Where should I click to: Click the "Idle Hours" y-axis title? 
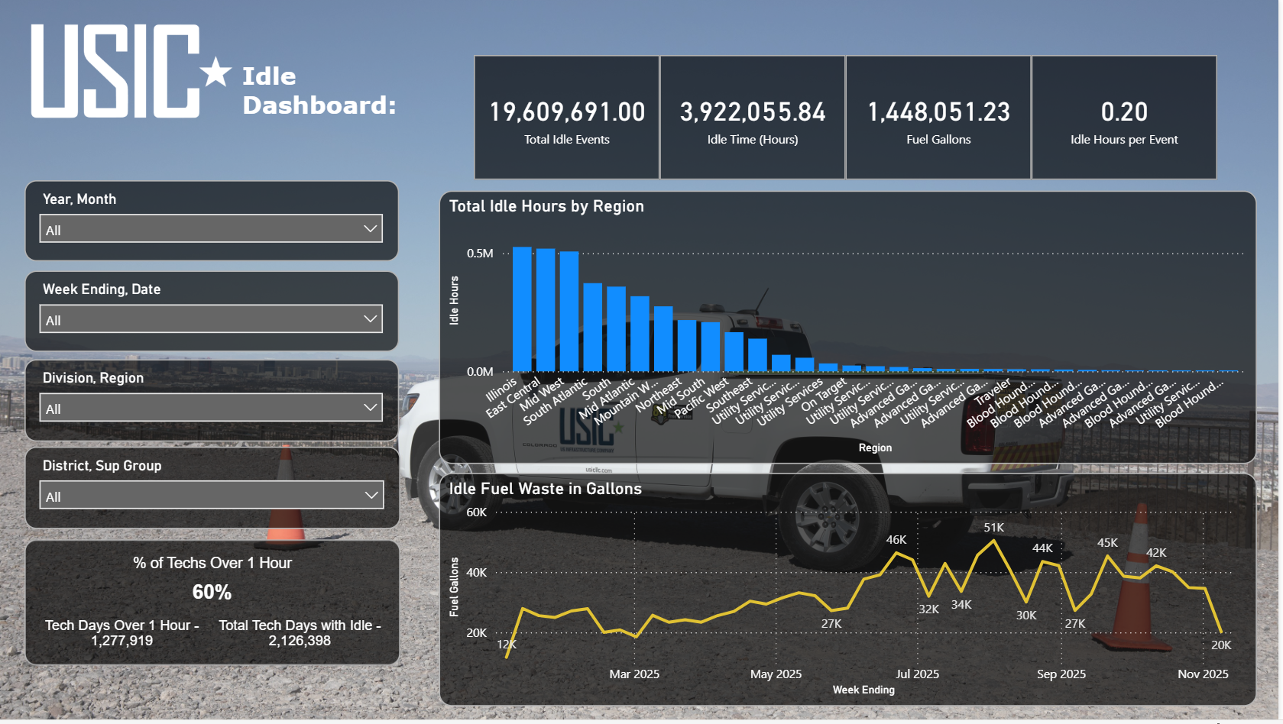tap(454, 300)
